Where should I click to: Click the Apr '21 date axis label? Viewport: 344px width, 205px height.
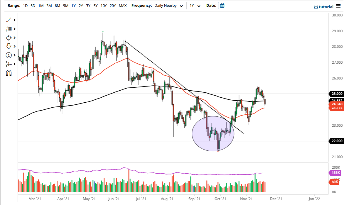pos(63,199)
